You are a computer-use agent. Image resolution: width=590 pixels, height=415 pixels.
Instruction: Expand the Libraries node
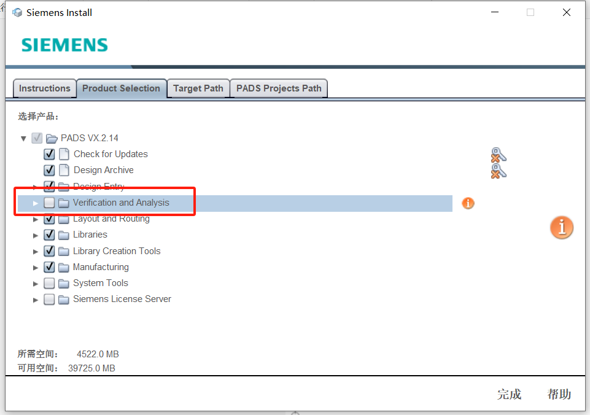coord(36,236)
